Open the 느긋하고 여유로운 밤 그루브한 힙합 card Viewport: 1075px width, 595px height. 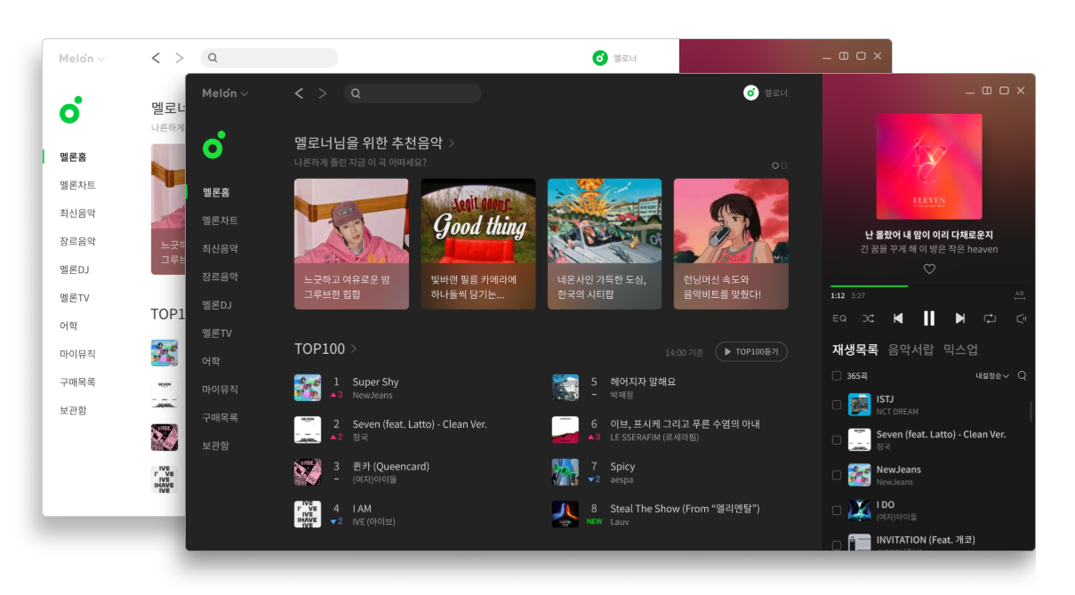(351, 244)
